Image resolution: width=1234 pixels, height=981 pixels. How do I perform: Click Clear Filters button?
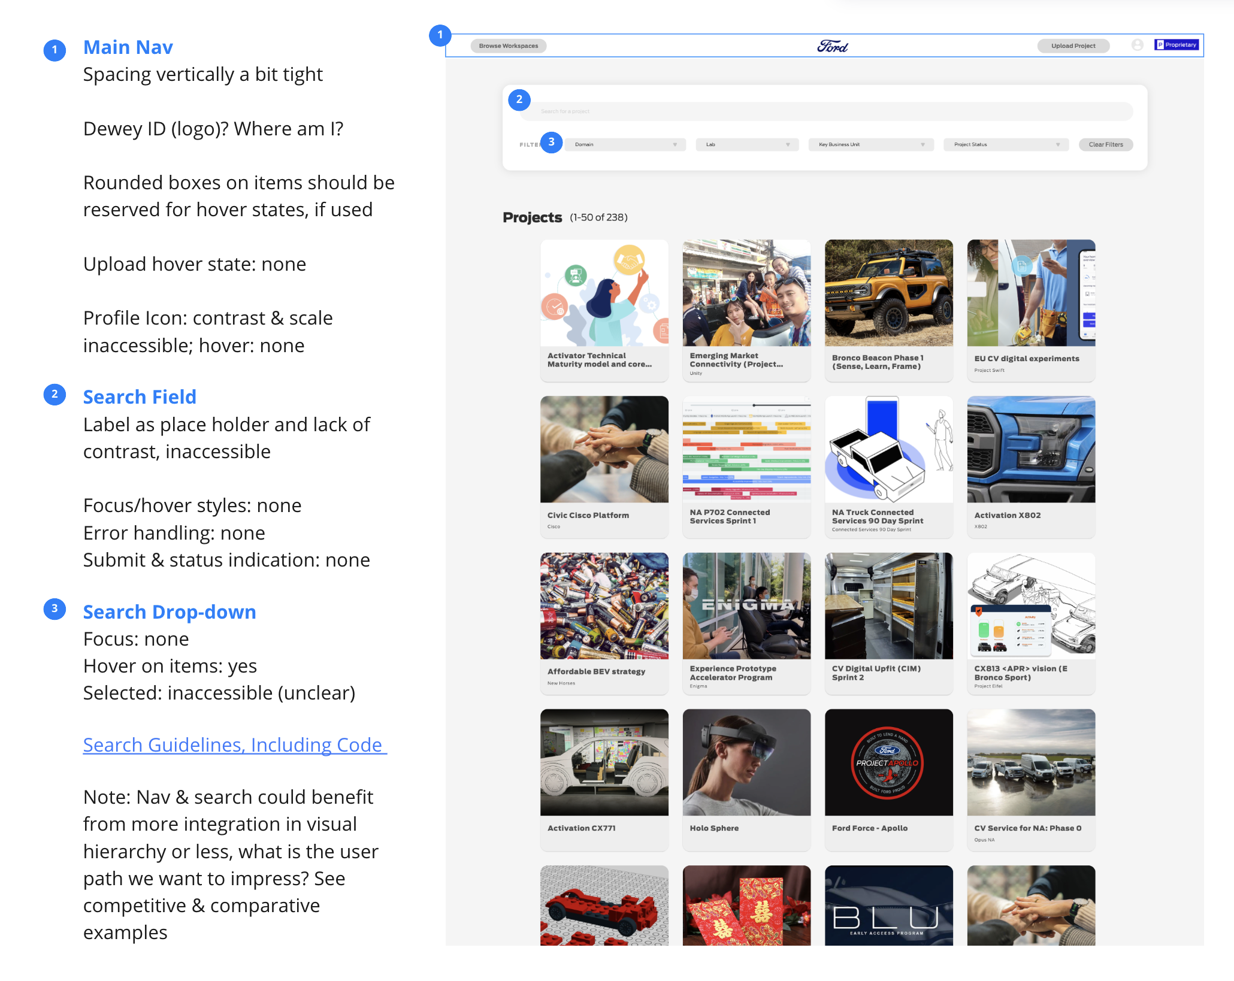[1106, 144]
